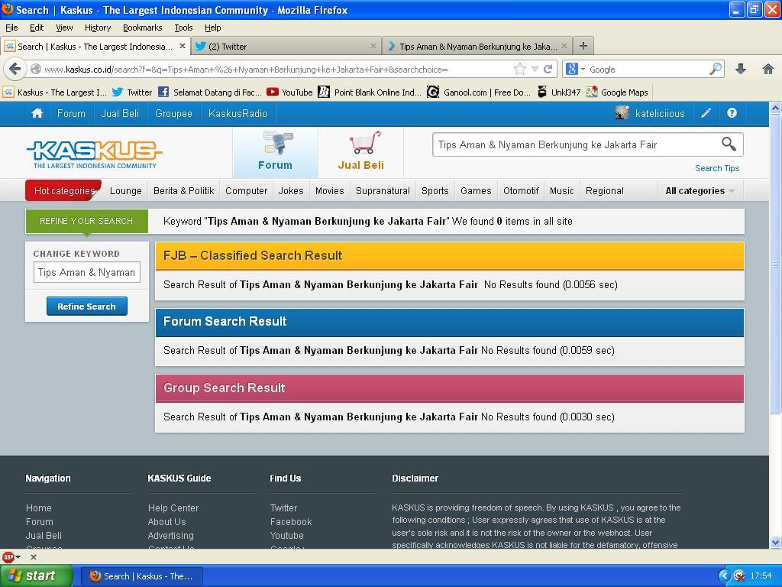Click the main Kaskus search field

(577, 144)
